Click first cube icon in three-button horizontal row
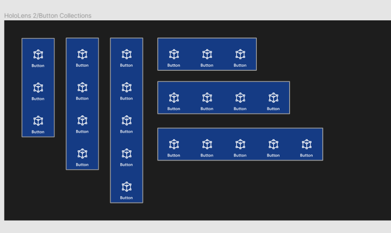 [174, 54]
